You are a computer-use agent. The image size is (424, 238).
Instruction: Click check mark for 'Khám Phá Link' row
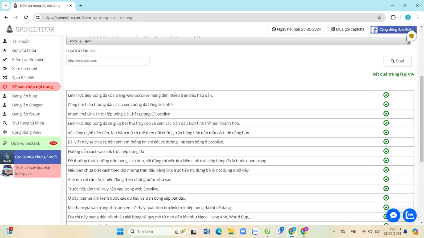tap(386, 114)
